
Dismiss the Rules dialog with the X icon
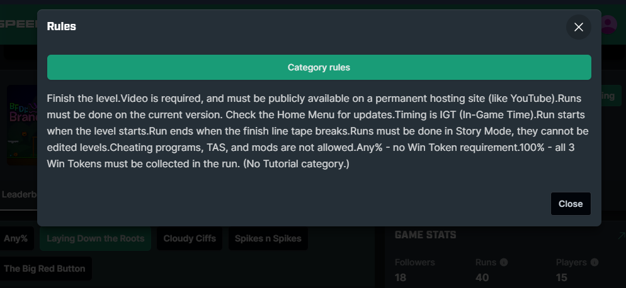[579, 27]
